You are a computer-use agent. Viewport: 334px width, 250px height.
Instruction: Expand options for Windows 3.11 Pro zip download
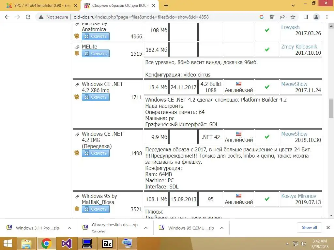click(69, 228)
